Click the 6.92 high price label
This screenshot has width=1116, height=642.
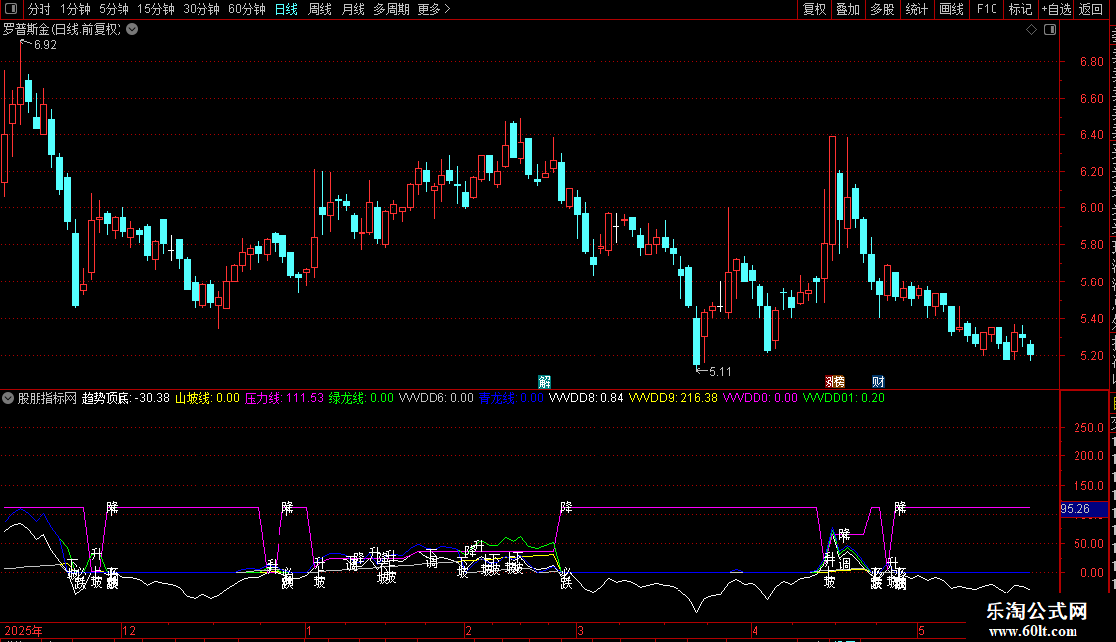coord(44,44)
